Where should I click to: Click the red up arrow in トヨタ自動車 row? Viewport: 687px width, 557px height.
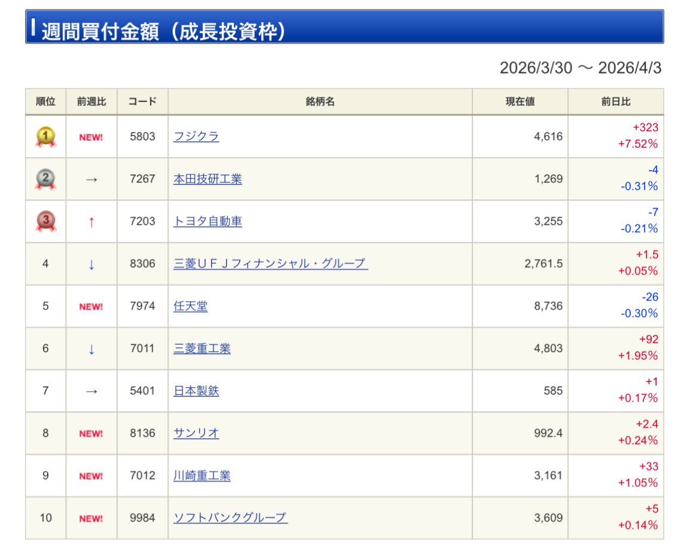(91, 222)
